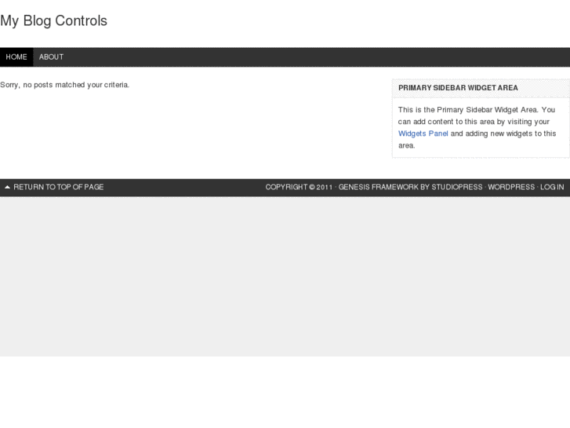Open the Home menu item
The width and height of the screenshot is (570, 428).
(x=16, y=57)
